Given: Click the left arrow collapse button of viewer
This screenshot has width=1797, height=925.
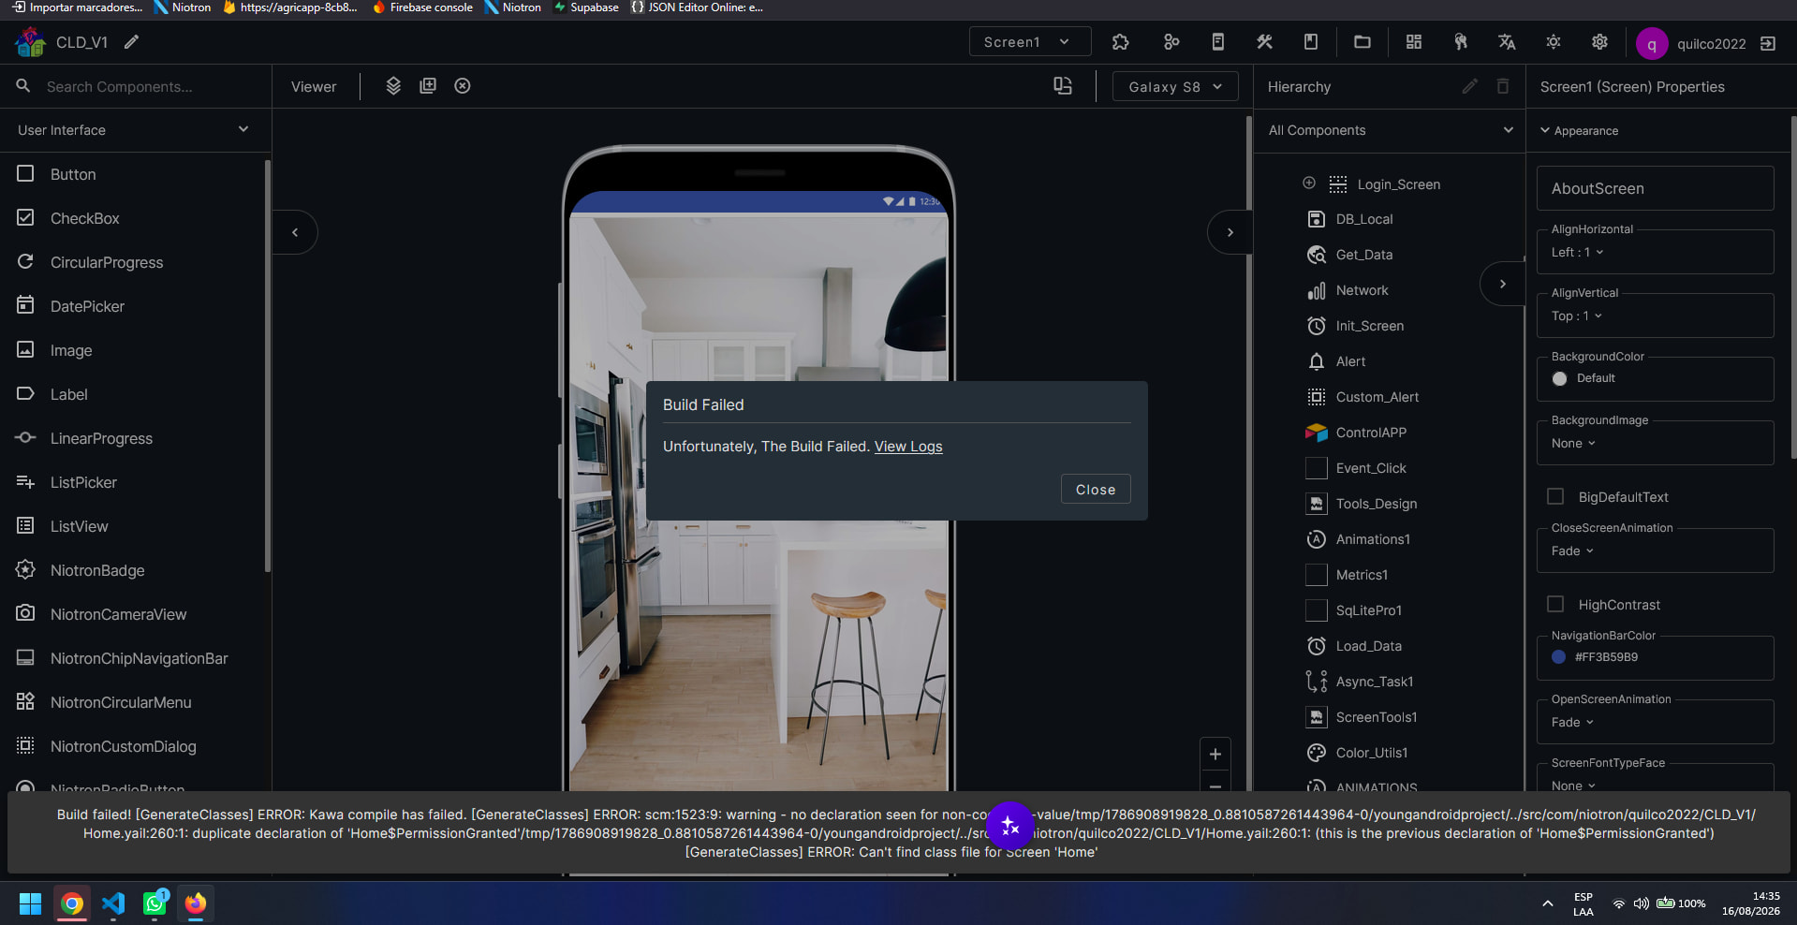Looking at the screenshot, I should (x=295, y=232).
